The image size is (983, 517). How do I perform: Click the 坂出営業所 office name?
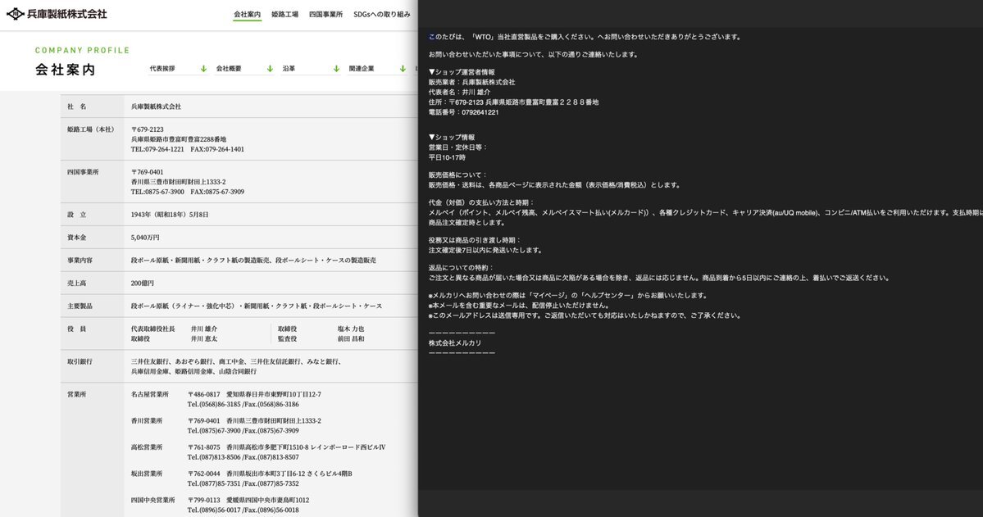147,474
